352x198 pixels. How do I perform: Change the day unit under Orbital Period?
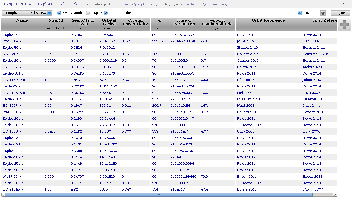coord(107,28)
